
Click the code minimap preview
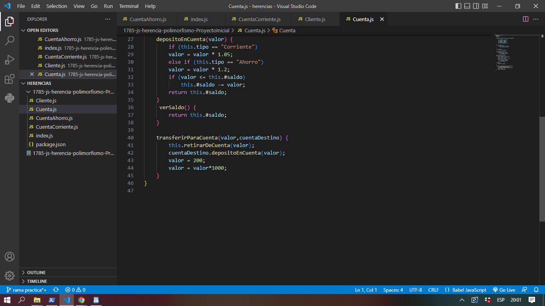coord(517,54)
